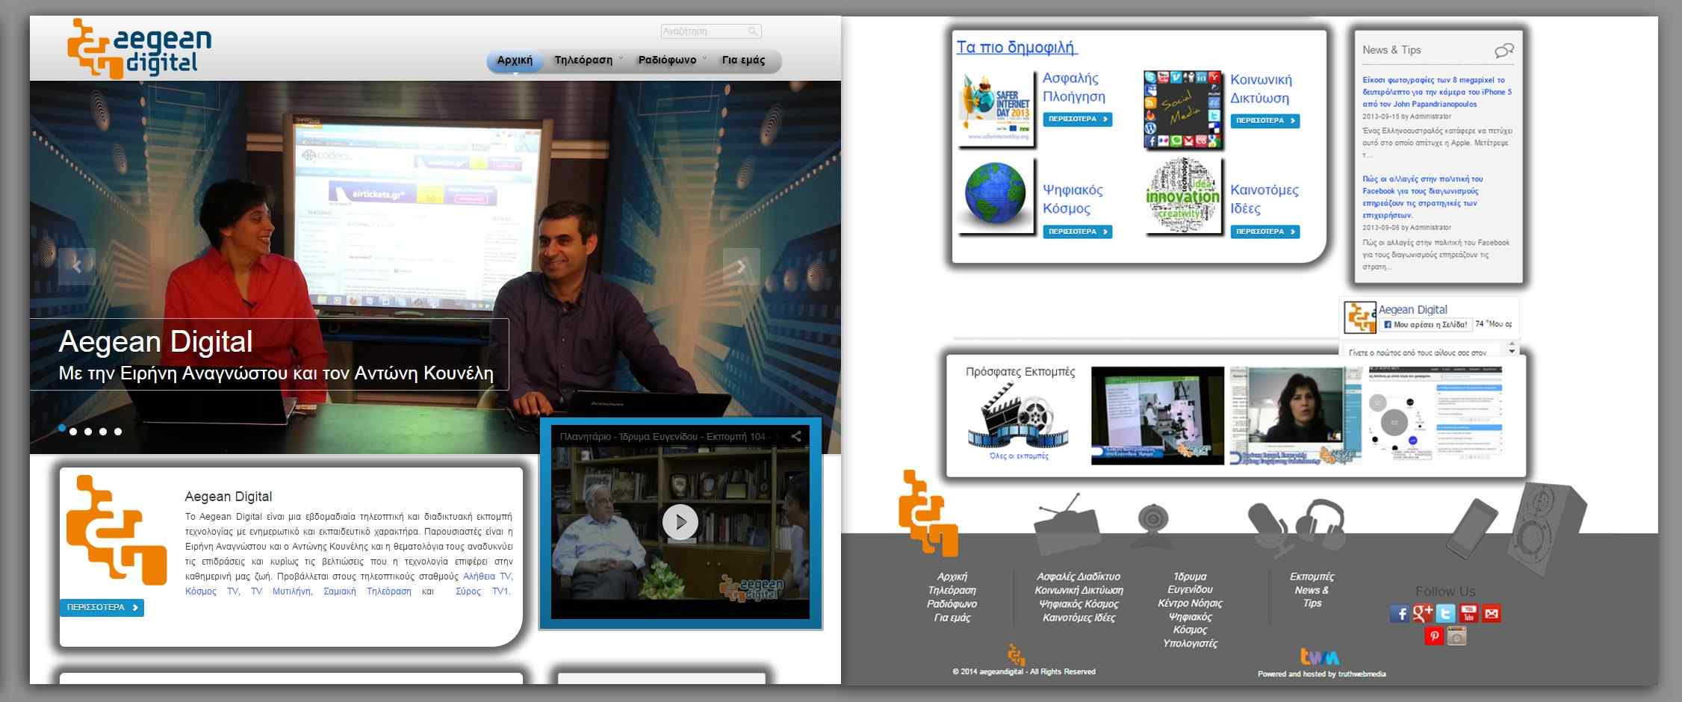Screen dimensions: 1682x702
Task: Select the third slideshow dot
Action: pyautogui.click(x=88, y=431)
